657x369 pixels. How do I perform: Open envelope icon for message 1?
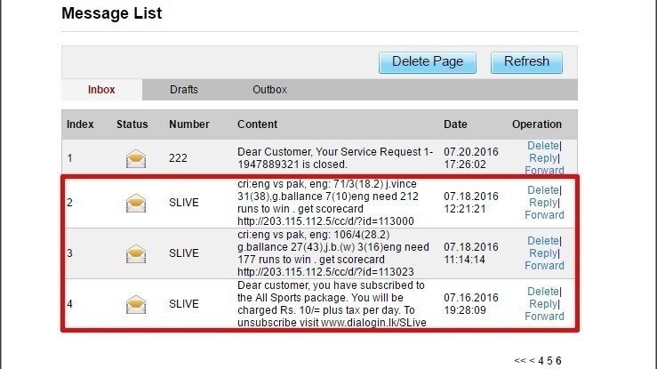pos(136,159)
